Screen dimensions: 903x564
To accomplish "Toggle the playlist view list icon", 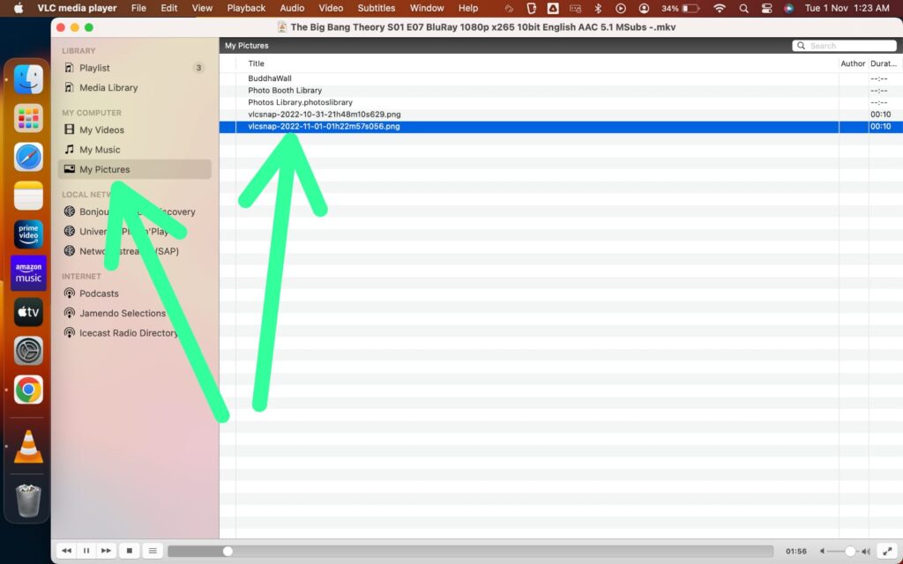I will 152,550.
